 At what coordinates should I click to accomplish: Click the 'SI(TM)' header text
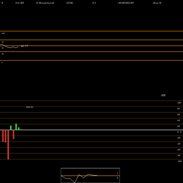(70, 3)
